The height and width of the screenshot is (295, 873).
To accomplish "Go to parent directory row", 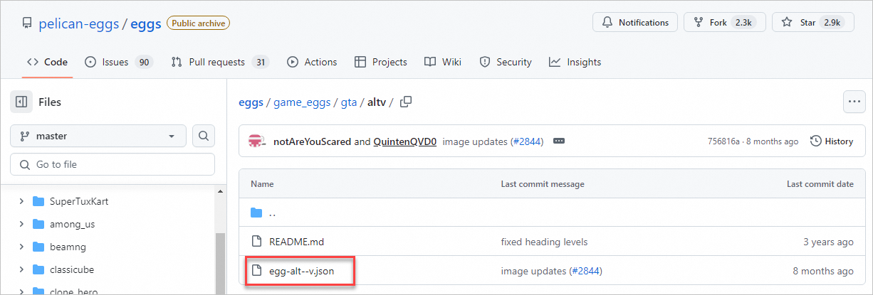I will 552,213.
